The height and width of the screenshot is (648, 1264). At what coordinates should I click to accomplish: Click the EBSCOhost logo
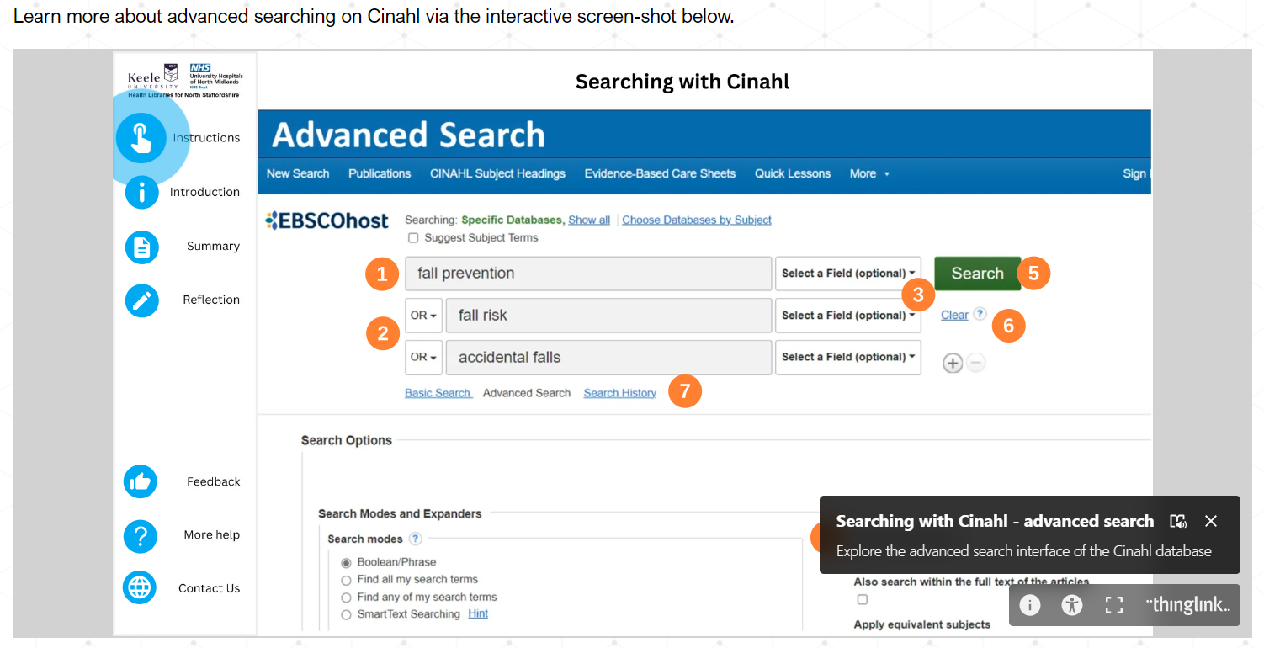click(327, 221)
